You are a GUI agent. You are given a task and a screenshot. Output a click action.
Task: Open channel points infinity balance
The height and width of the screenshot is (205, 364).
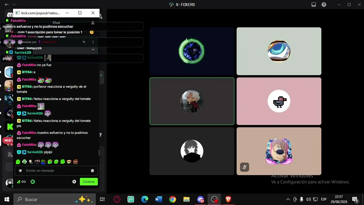(21, 182)
